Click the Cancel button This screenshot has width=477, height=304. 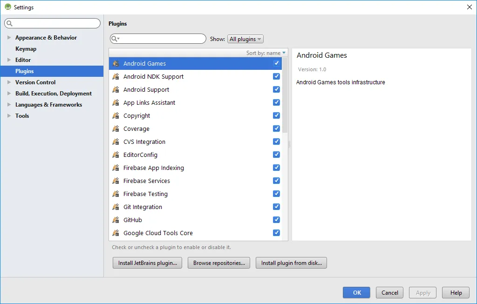pos(390,292)
